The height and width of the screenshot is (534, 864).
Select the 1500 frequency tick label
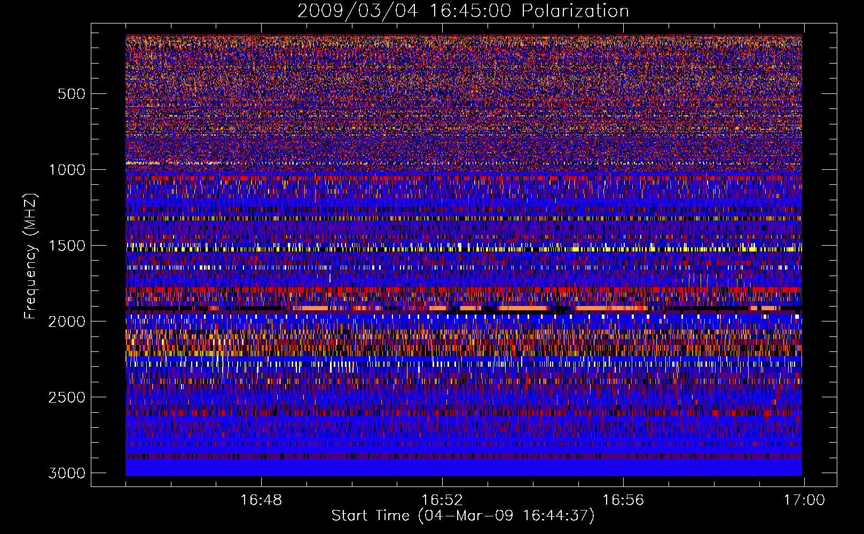tap(67, 246)
